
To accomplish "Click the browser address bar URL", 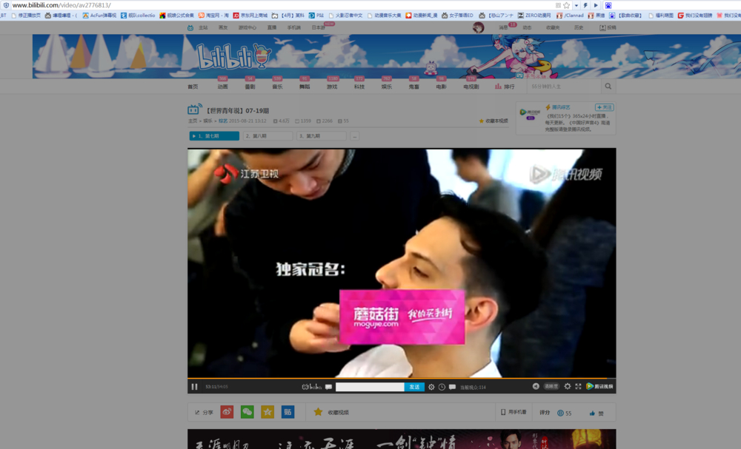I will click(x=62, y=5).
